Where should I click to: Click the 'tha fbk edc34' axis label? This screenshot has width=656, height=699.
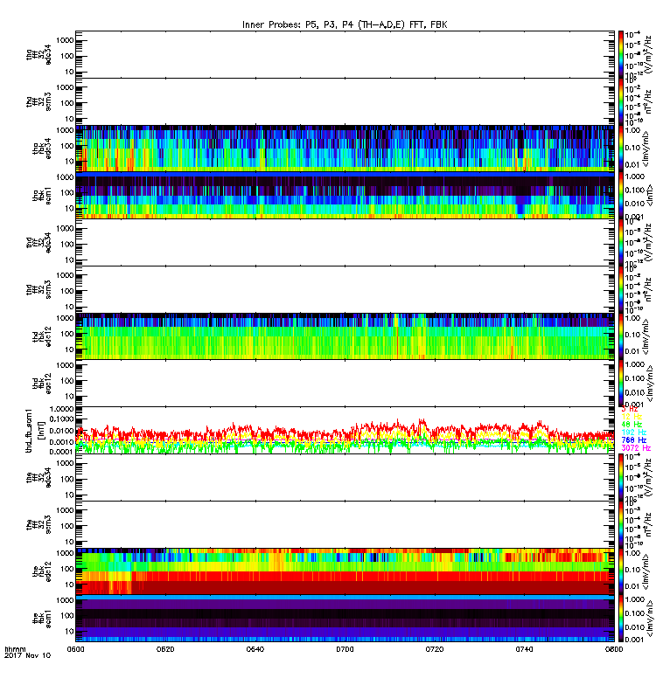[42, 149]
